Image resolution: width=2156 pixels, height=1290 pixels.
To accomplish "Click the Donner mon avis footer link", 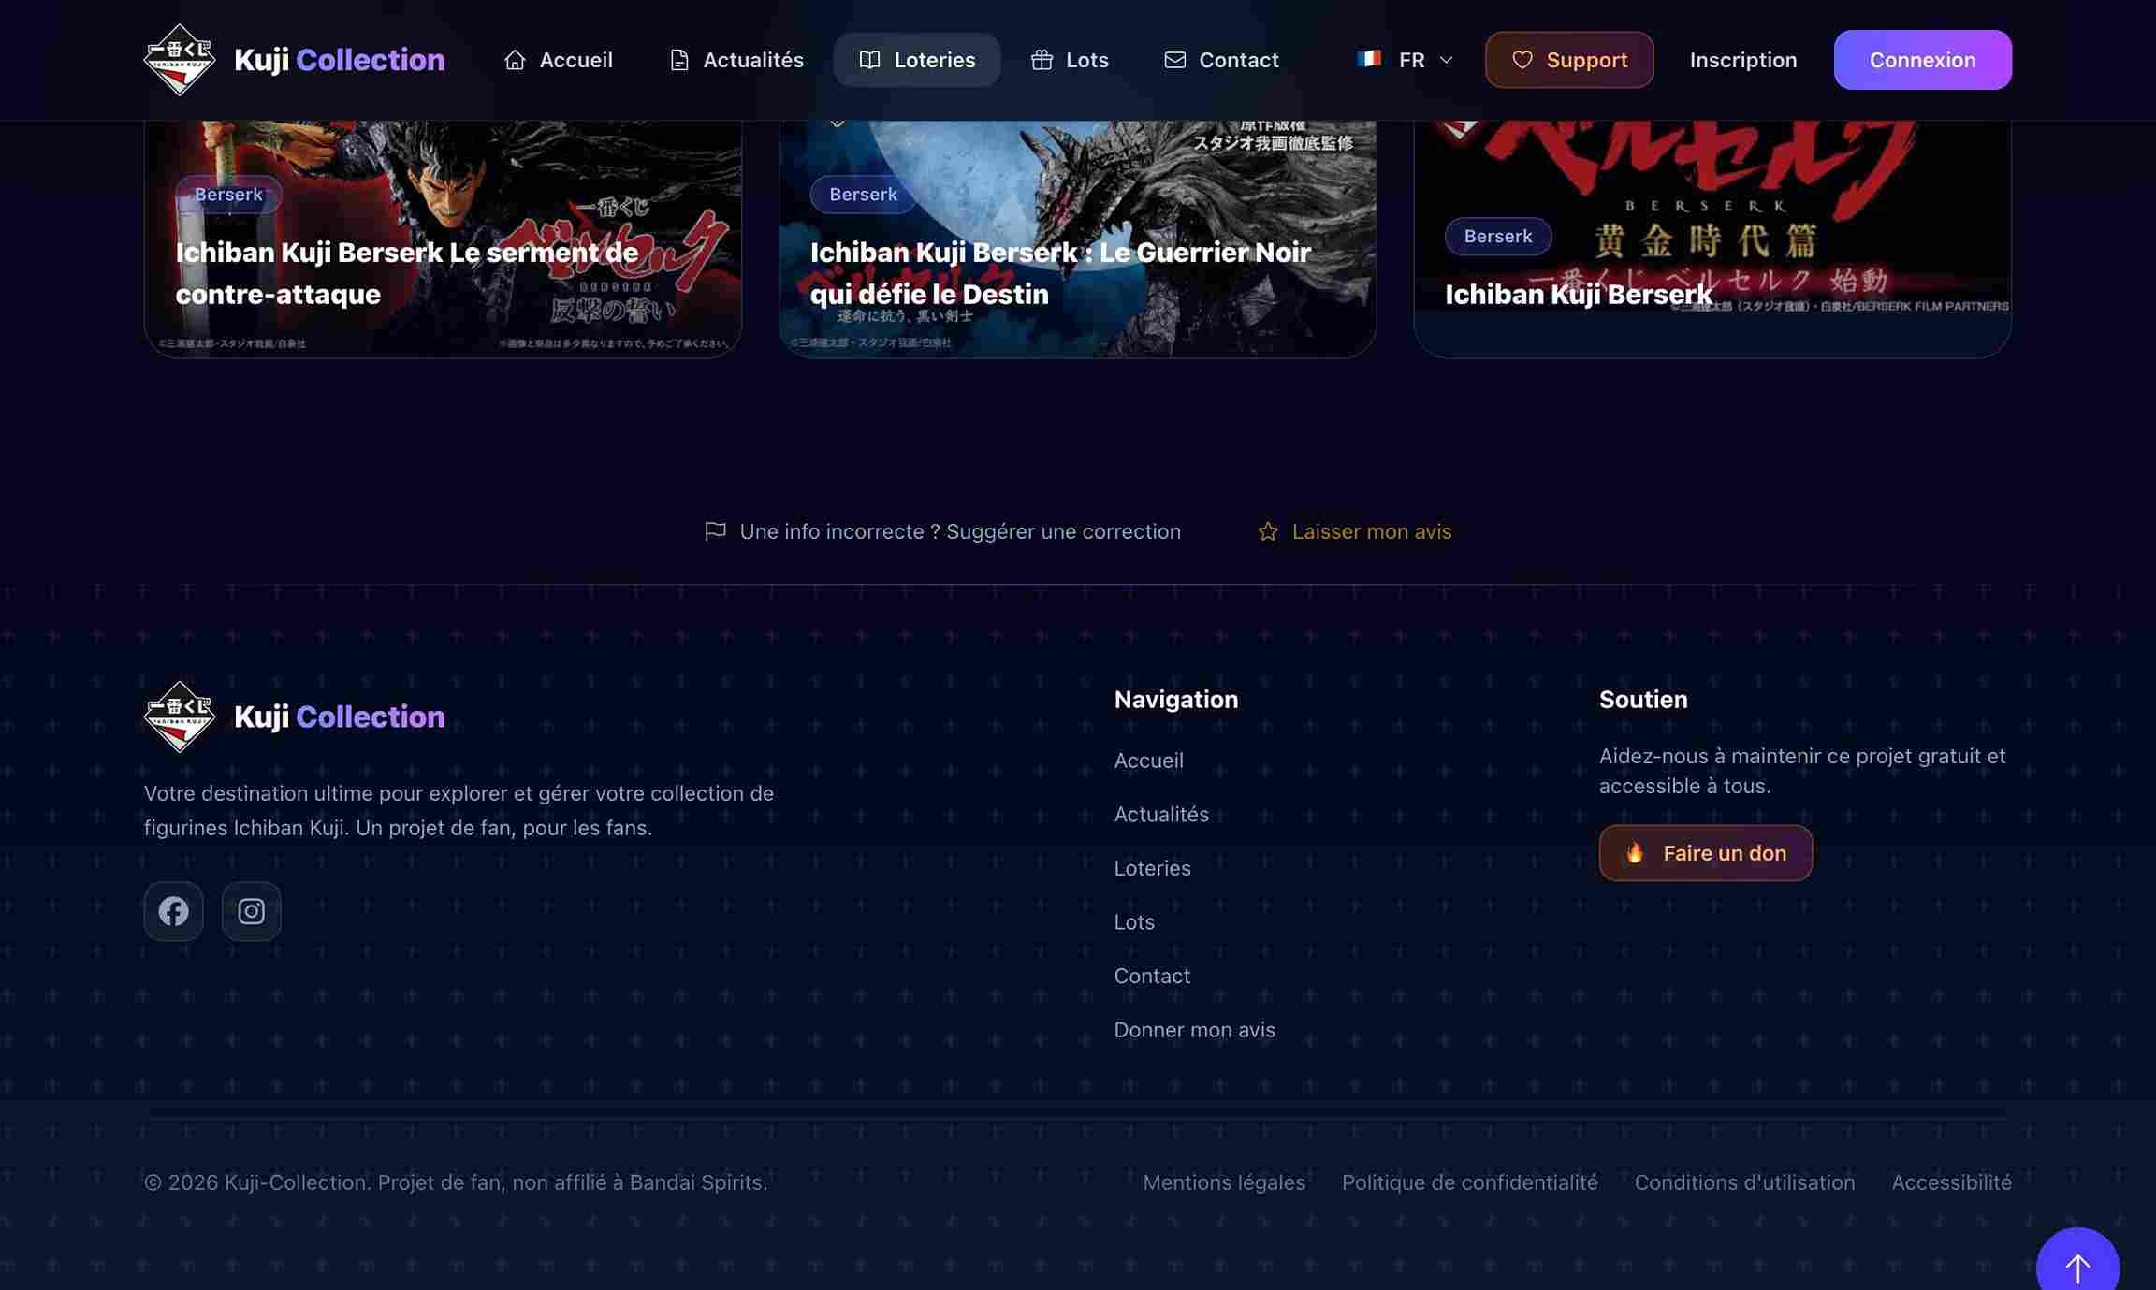I will tap(1194, 1029).
